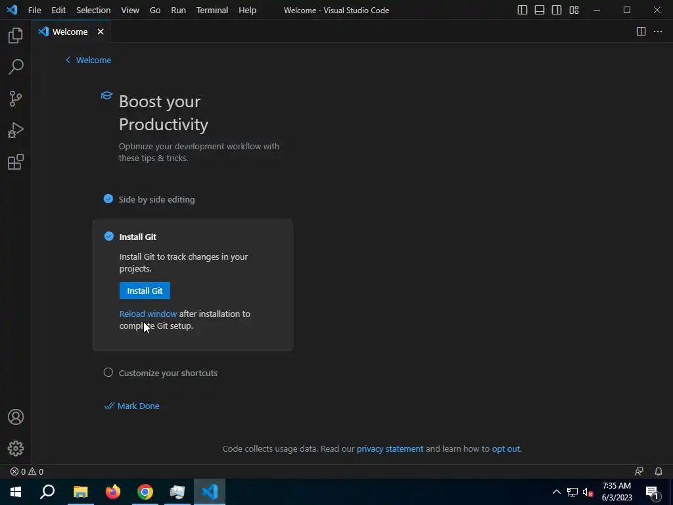Show hidden system tray icons
The width and height of the screenshot is (673, 505).
(556, 492)
